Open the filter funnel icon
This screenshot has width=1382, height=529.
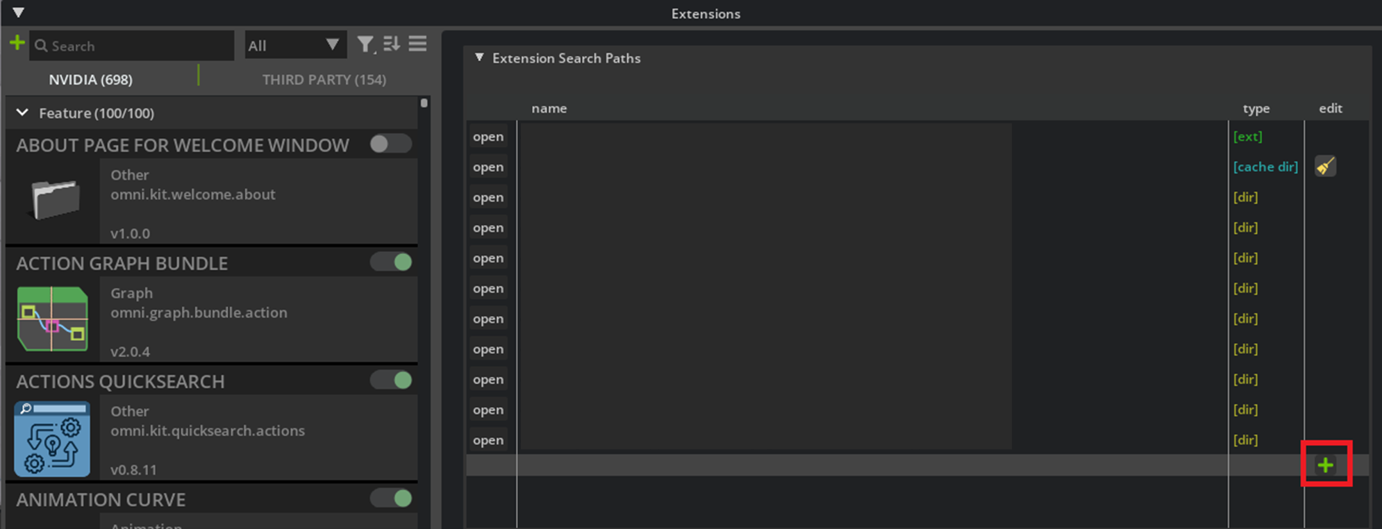(x=365, y=45)
